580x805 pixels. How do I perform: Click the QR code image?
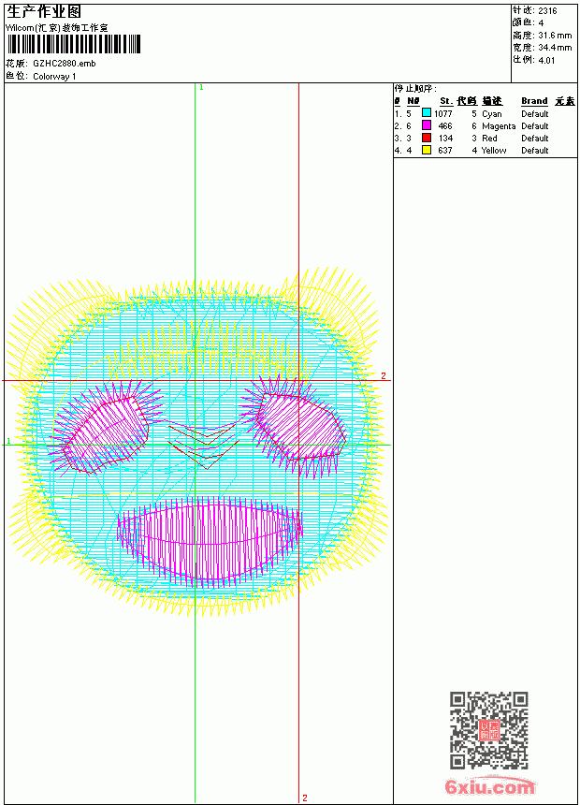tap(489, 730)
